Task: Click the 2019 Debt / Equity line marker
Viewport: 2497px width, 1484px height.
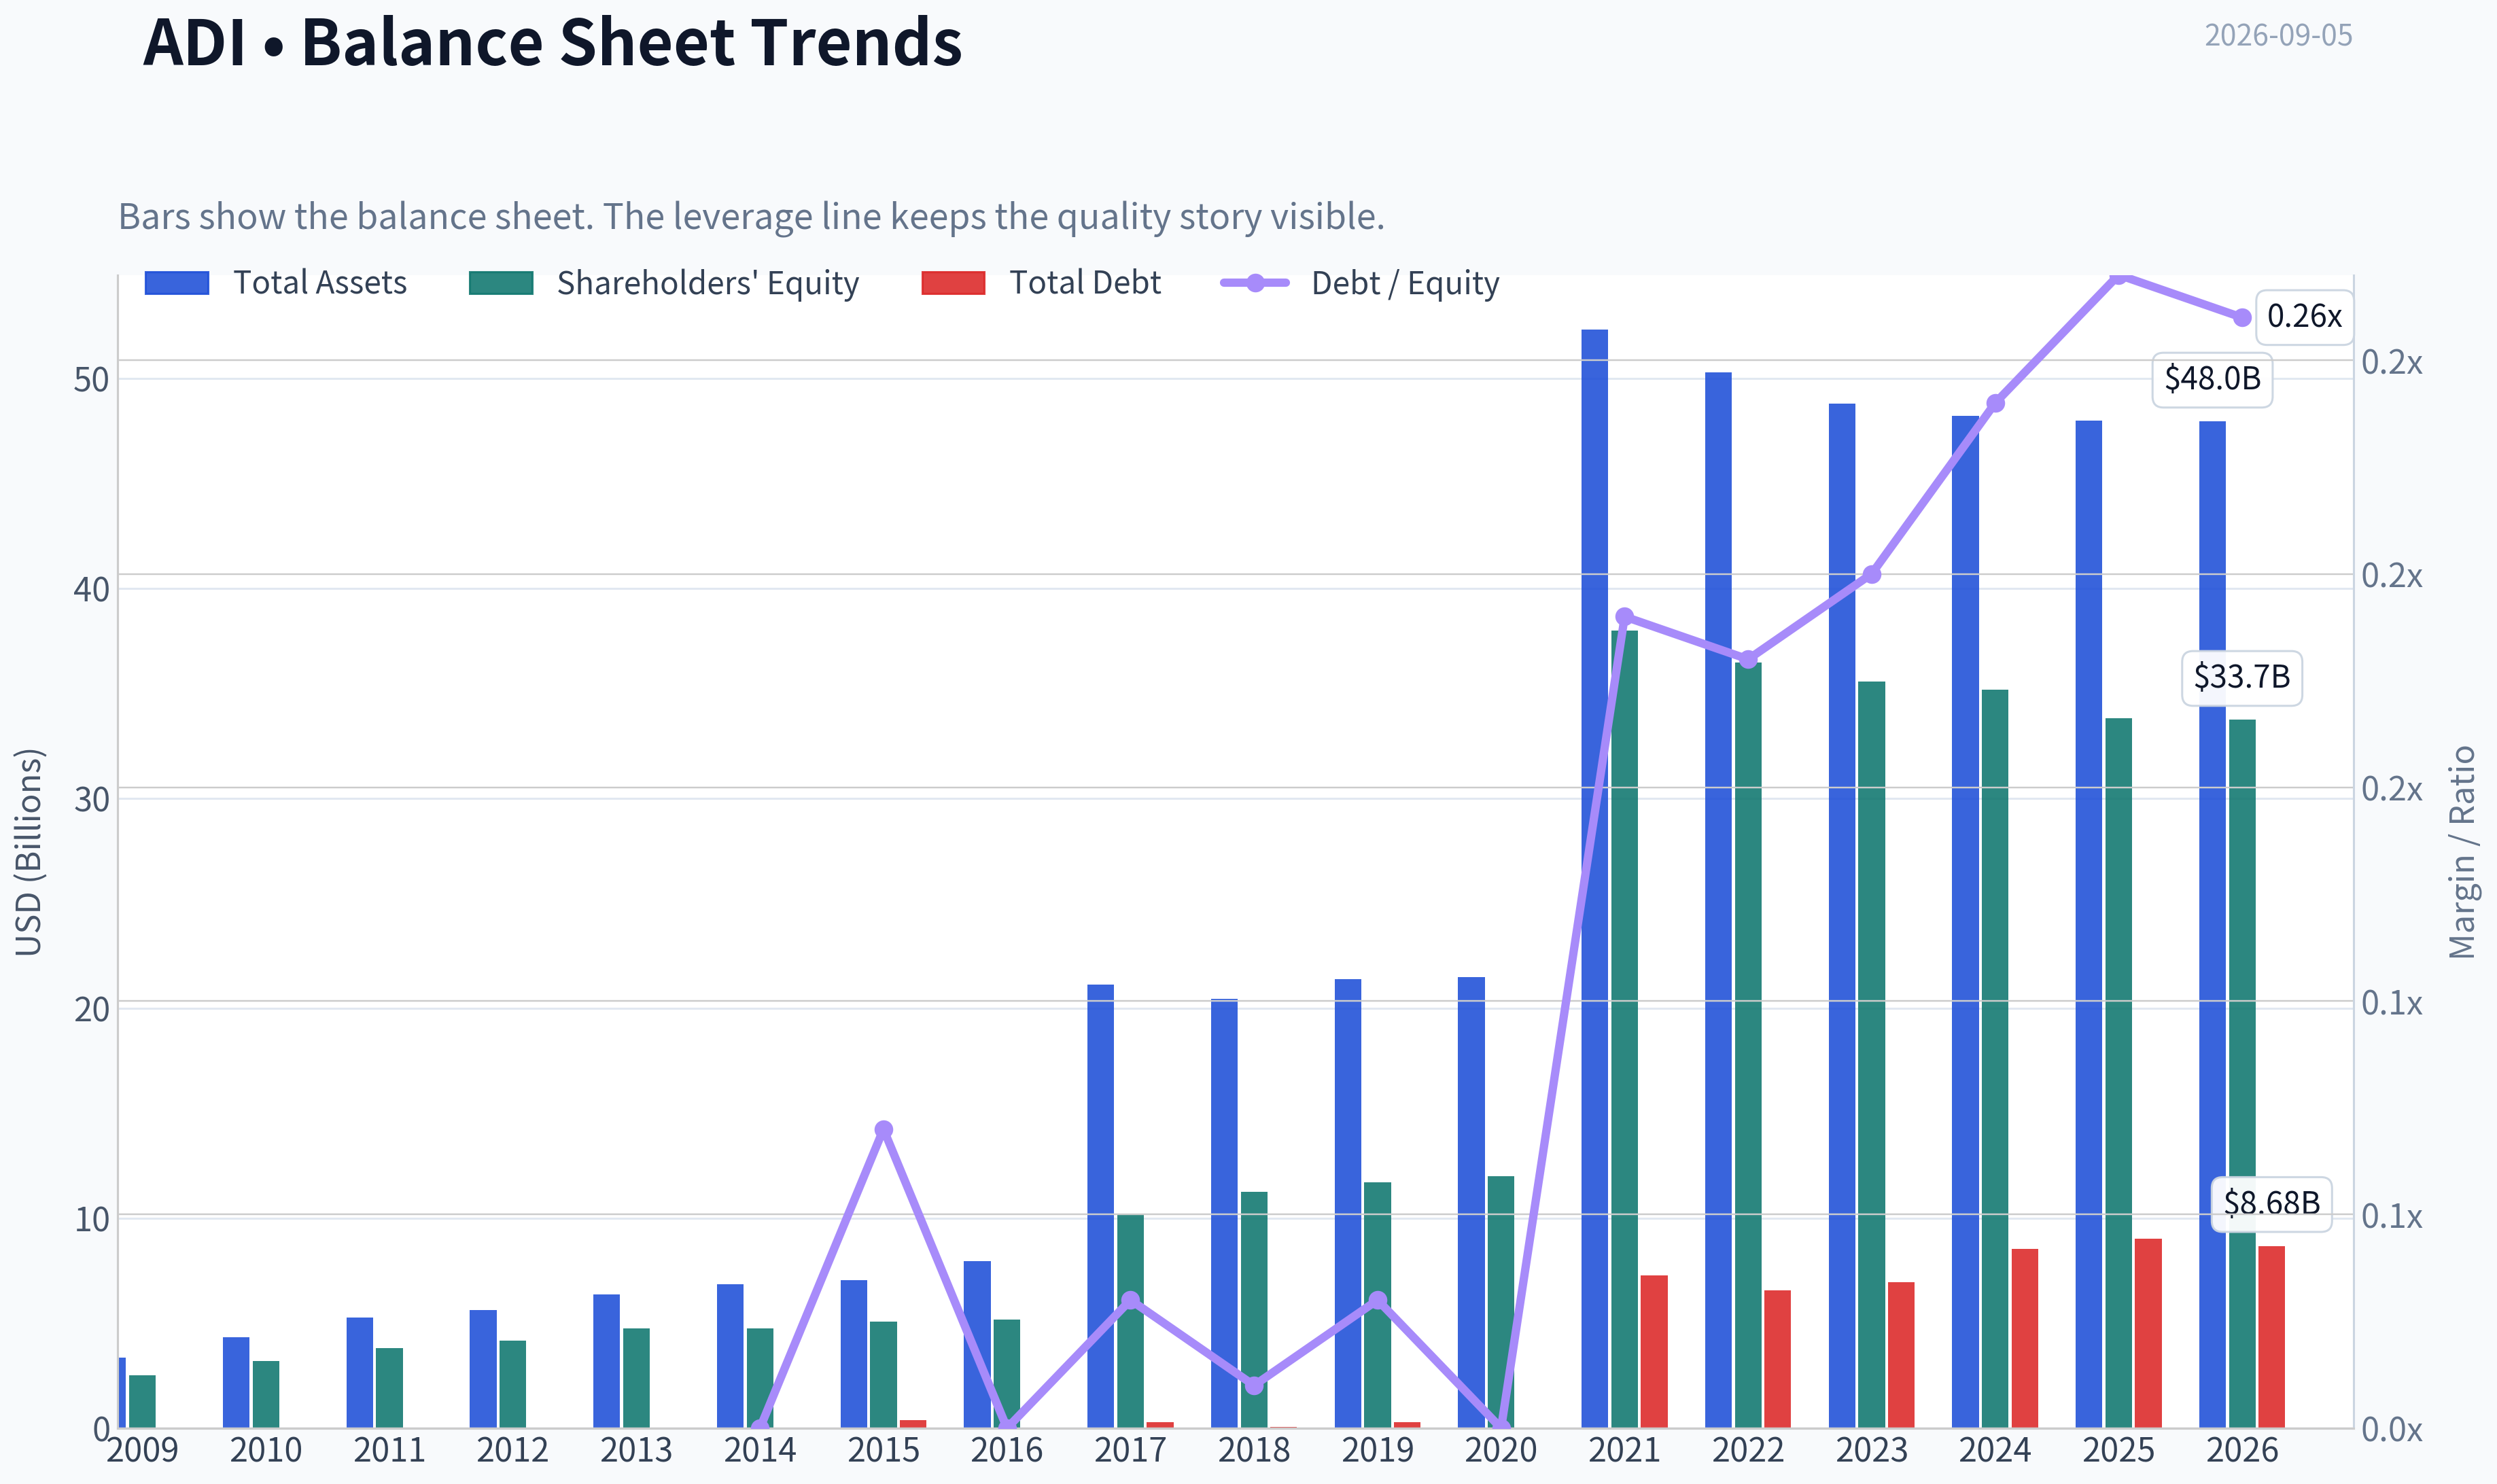Action: [x=1378, y=1300]
